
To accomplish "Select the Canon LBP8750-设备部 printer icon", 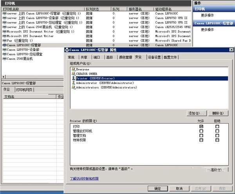I will tap(5, 50).
